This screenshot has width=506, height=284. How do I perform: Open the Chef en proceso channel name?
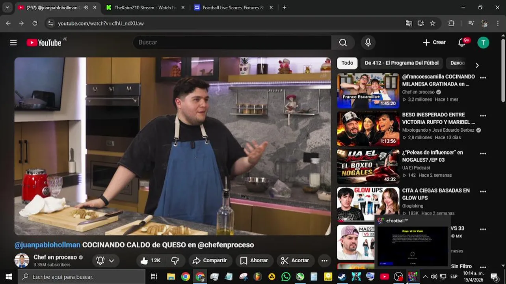[x=55, y=257]
